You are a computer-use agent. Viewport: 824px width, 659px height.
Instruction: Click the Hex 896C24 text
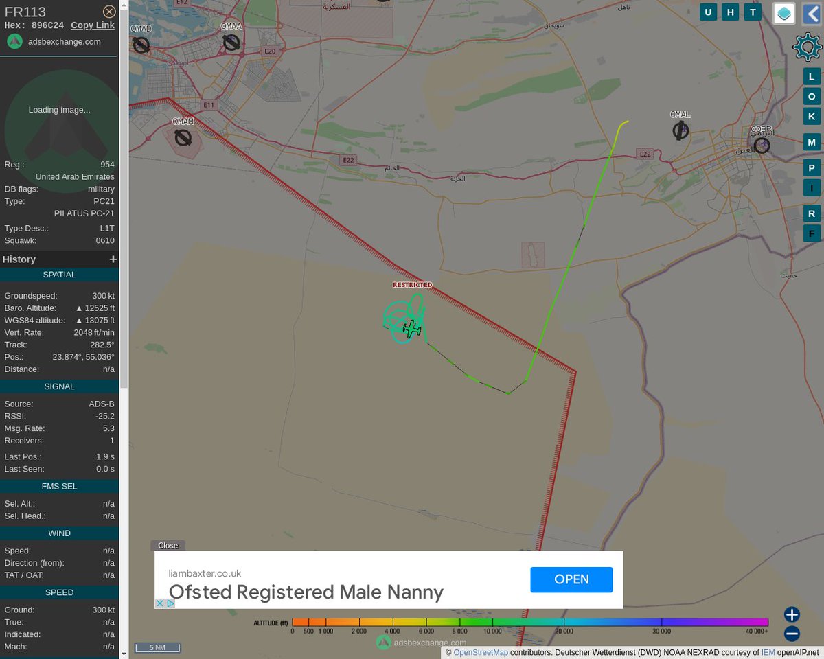(34, 25)
